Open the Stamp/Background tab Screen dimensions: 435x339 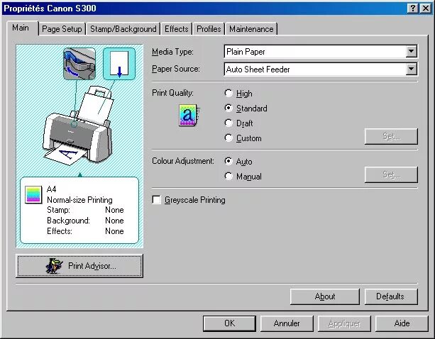[123, 29]
